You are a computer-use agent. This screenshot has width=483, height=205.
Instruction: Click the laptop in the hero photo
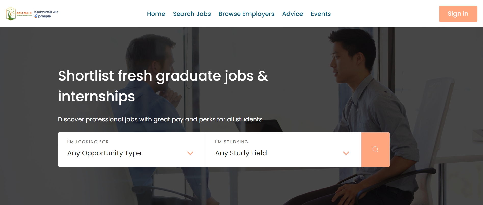[274, 126]
